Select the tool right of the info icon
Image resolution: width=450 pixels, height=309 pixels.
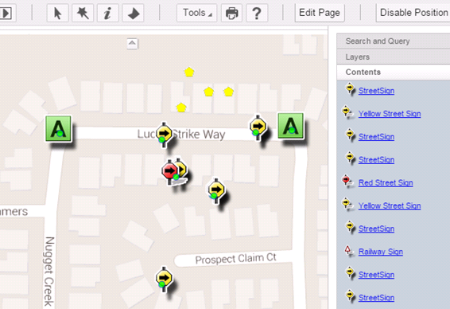click(133, 13)
